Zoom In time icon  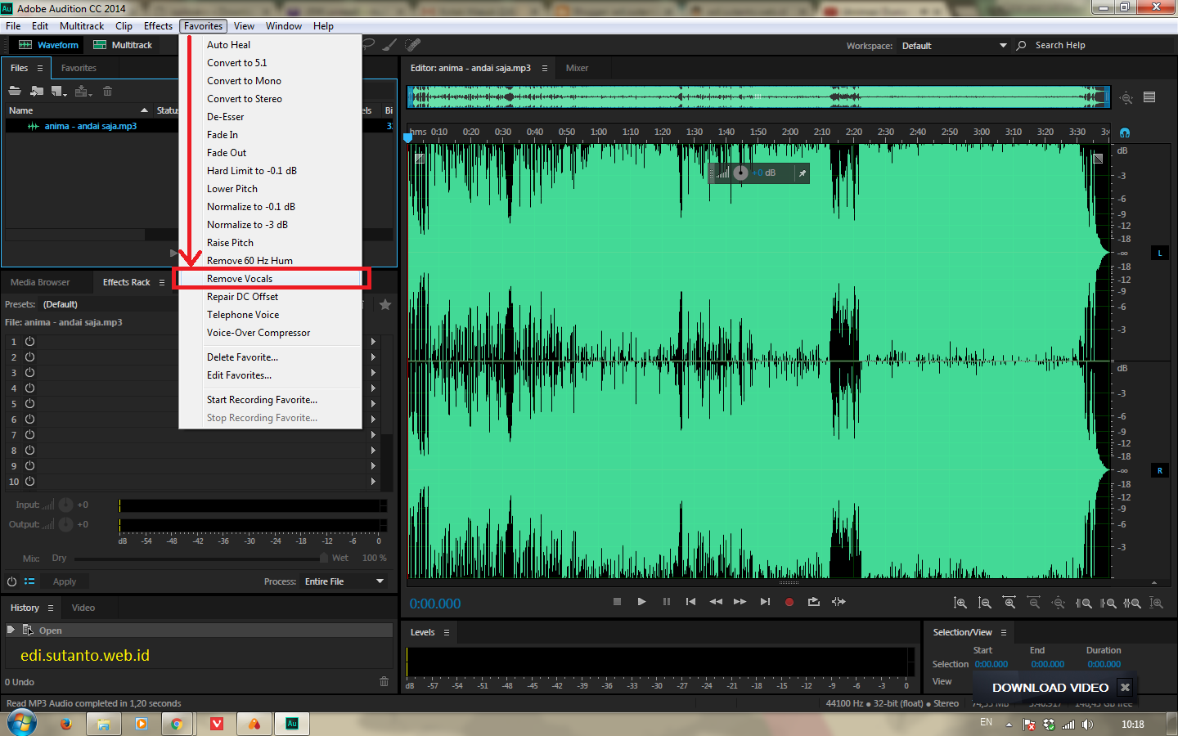(1009, 603)
